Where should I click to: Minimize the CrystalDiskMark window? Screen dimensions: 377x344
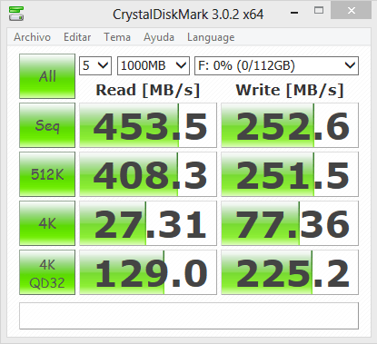pos(294,12)
